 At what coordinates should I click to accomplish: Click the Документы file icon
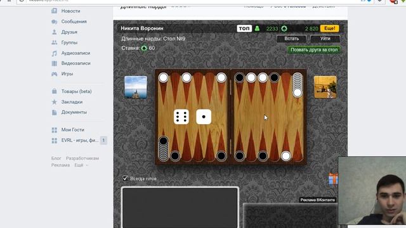54,112
